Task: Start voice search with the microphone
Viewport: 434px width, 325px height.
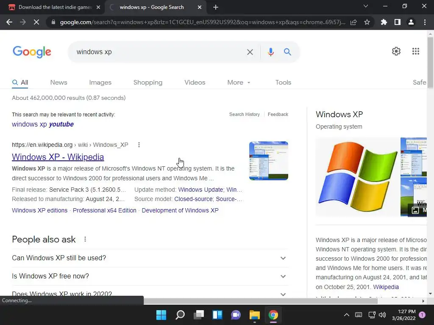Action: pos(271,52)
